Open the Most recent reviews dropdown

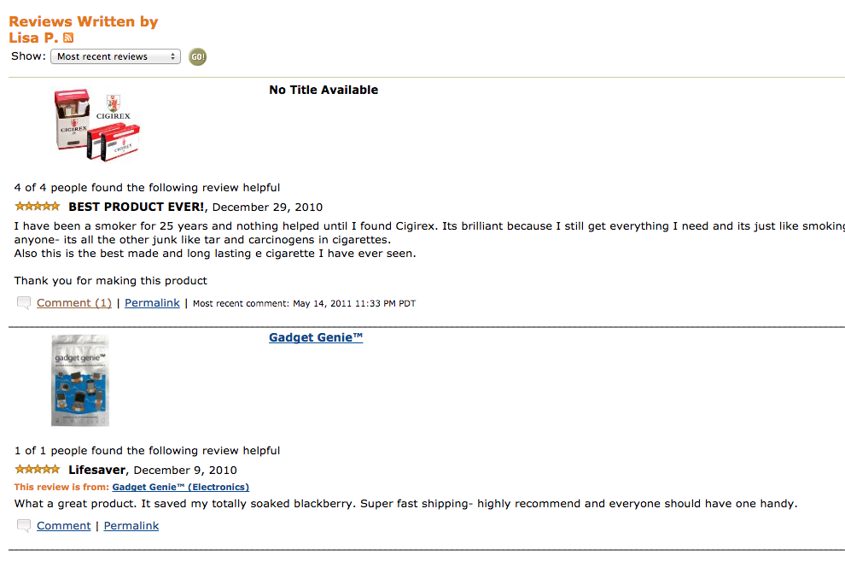click(115, 56)
